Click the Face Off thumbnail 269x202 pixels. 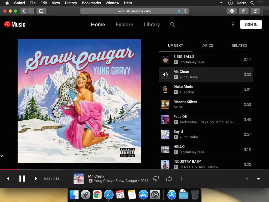point(165,119)
